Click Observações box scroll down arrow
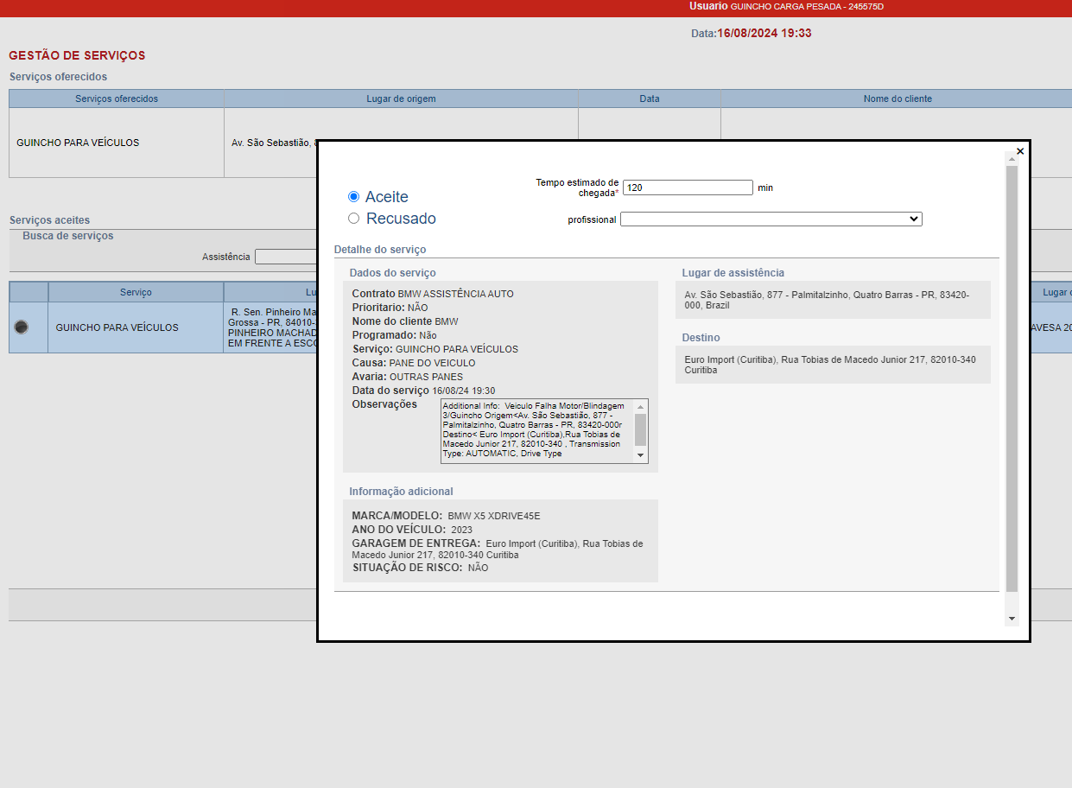The width and height of the screenshot is (1072, 788). pos(640,455)
